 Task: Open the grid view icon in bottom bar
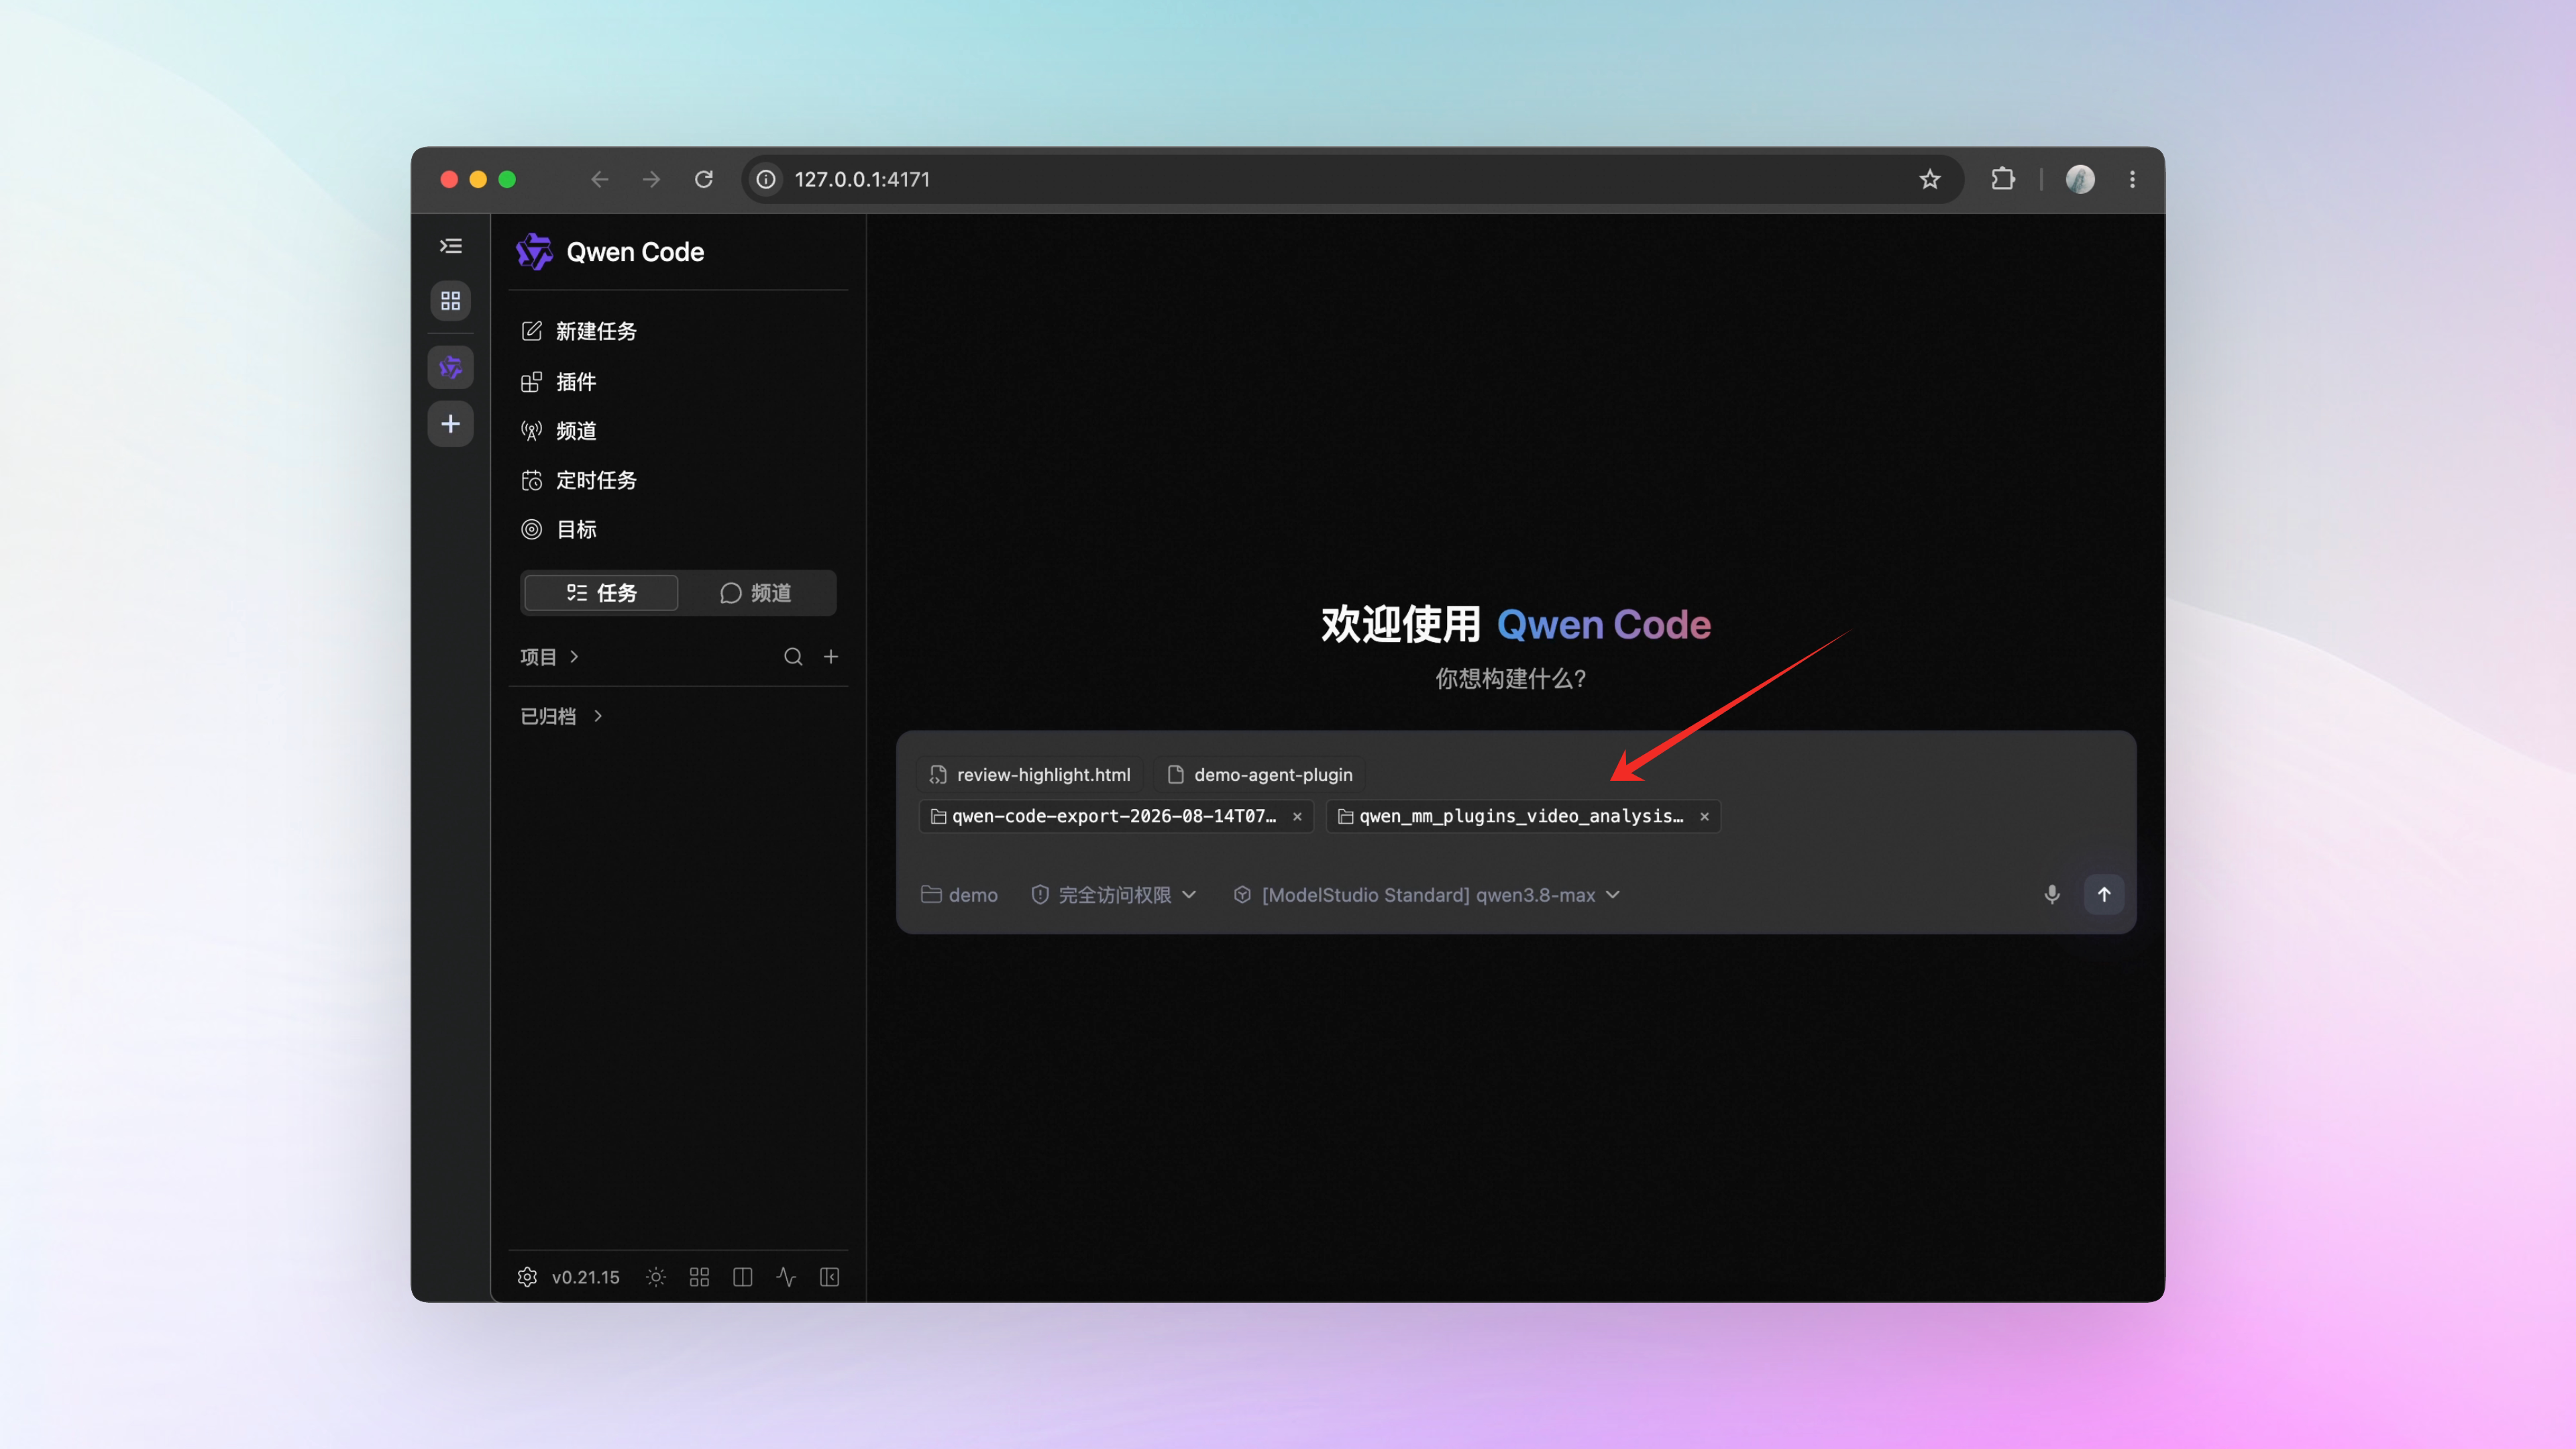pos(699,1277)
